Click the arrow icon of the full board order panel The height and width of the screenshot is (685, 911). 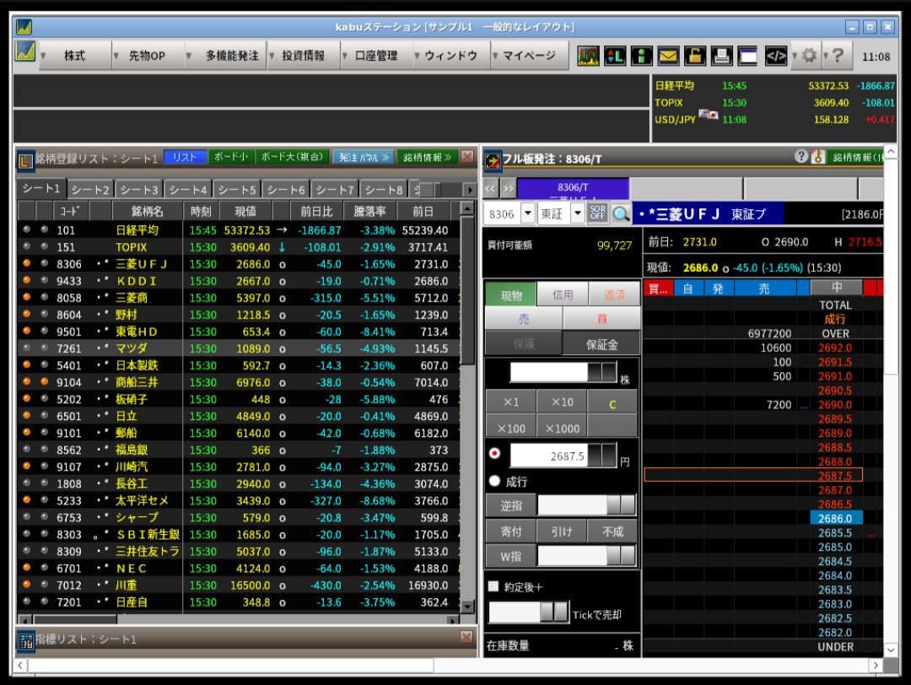click(x=493, y=160)
